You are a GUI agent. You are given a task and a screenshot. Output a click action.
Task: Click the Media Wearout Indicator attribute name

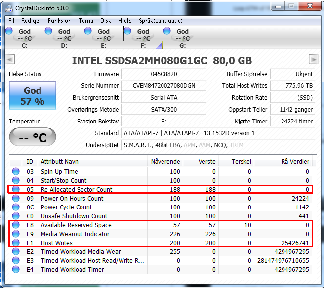(75, 234)
